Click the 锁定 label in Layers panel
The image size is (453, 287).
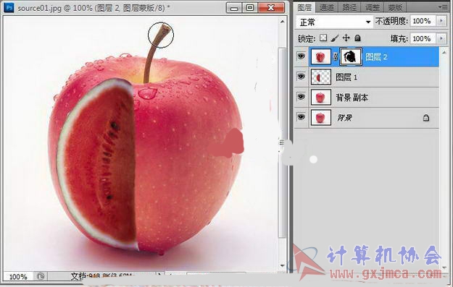pos(307,38)
